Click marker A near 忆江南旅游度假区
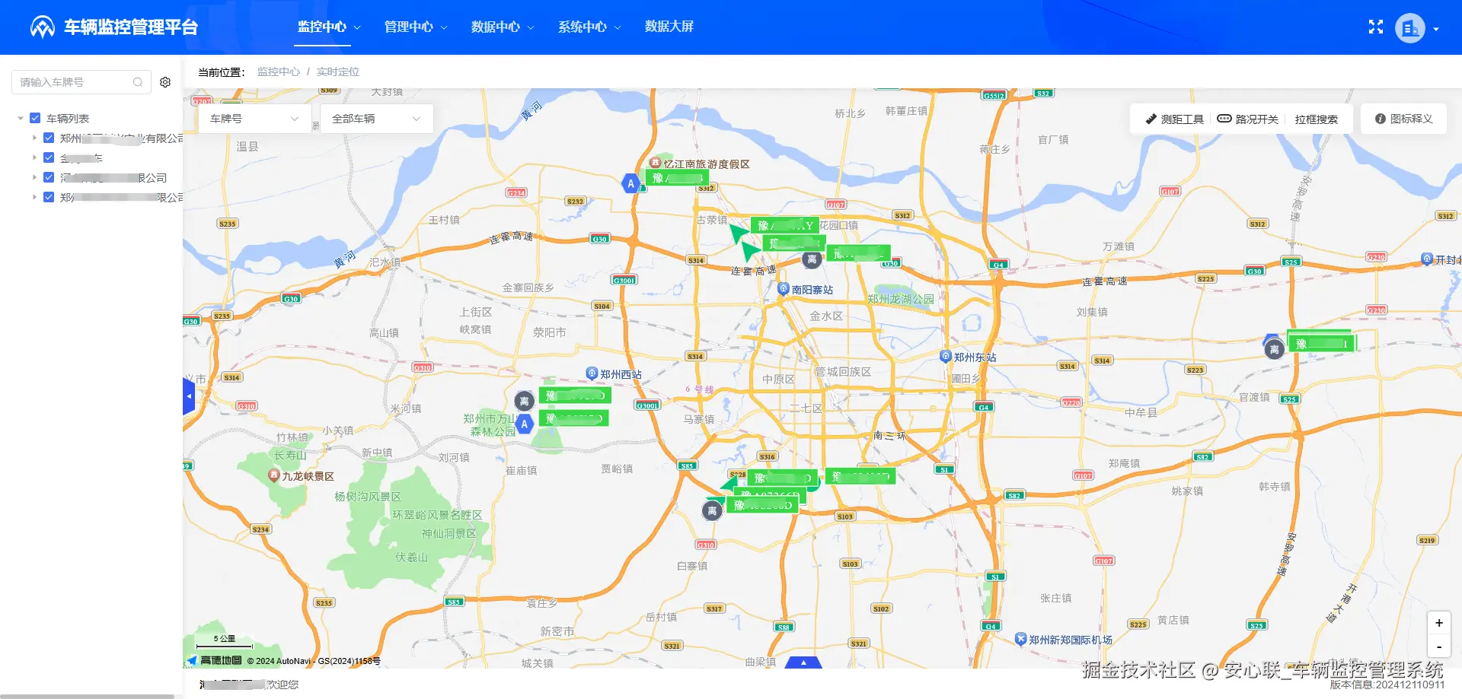The height and width of the screenshot is (699, 1462). 630,183
